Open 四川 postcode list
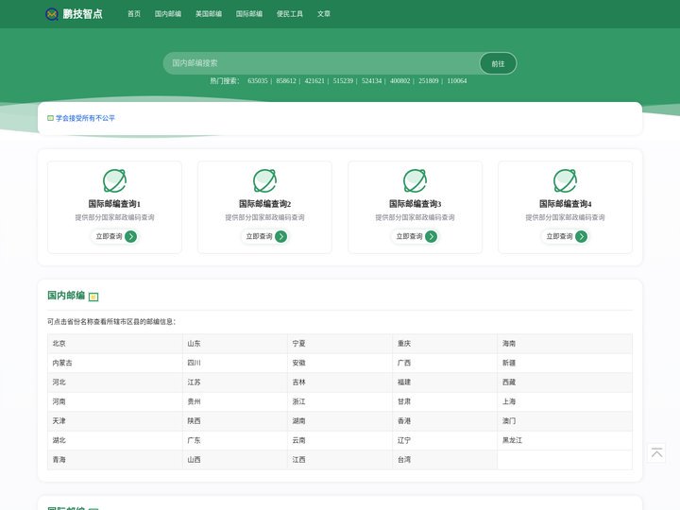Image resolution: width=680 pixels, height=510 pixels. click(x=194, y=363)
